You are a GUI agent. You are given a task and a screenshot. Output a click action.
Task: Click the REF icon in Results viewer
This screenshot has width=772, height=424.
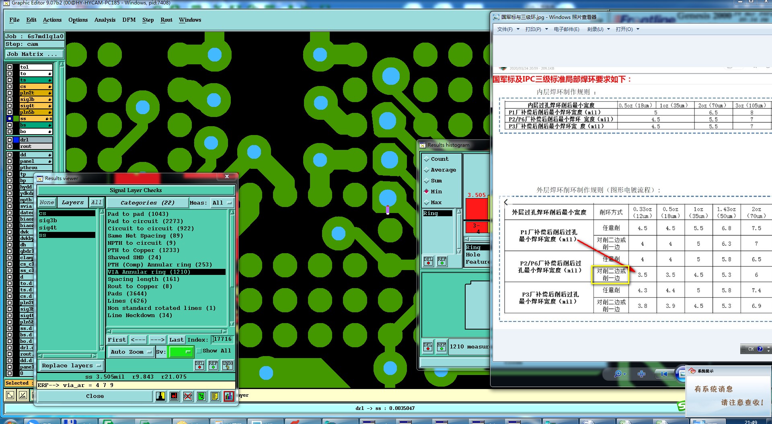point(213,365)
